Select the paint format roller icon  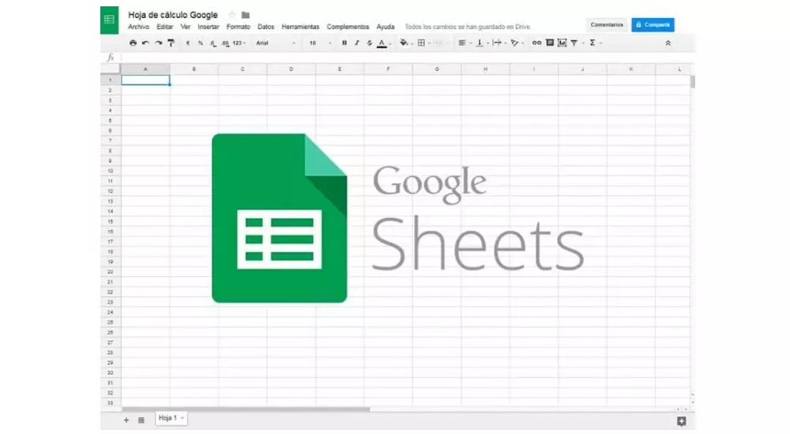click(171, 43)
